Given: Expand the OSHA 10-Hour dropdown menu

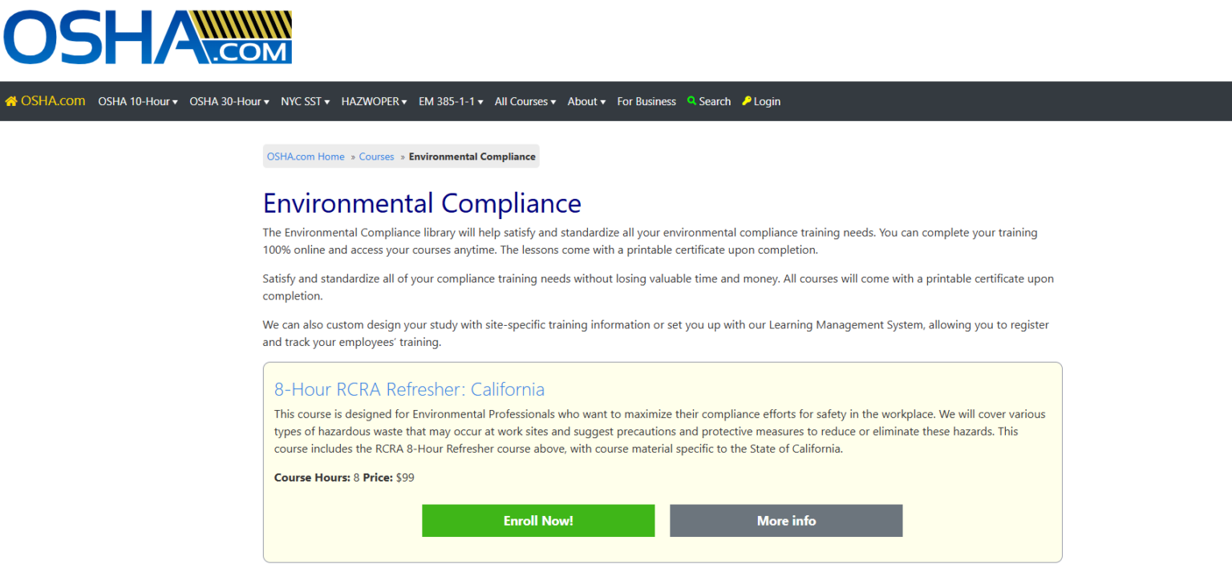Looking at the screenshot, I should click(137, 101).
